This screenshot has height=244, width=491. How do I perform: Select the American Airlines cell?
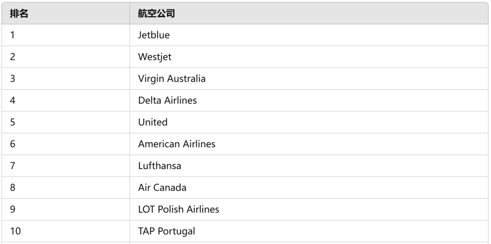pos(309,144)
